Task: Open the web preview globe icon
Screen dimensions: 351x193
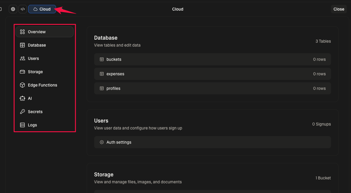Action: [x=13, y=9]
